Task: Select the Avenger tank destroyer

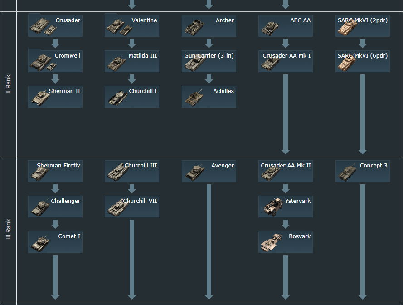Action: pyautogui.click(x=209, y=171)
